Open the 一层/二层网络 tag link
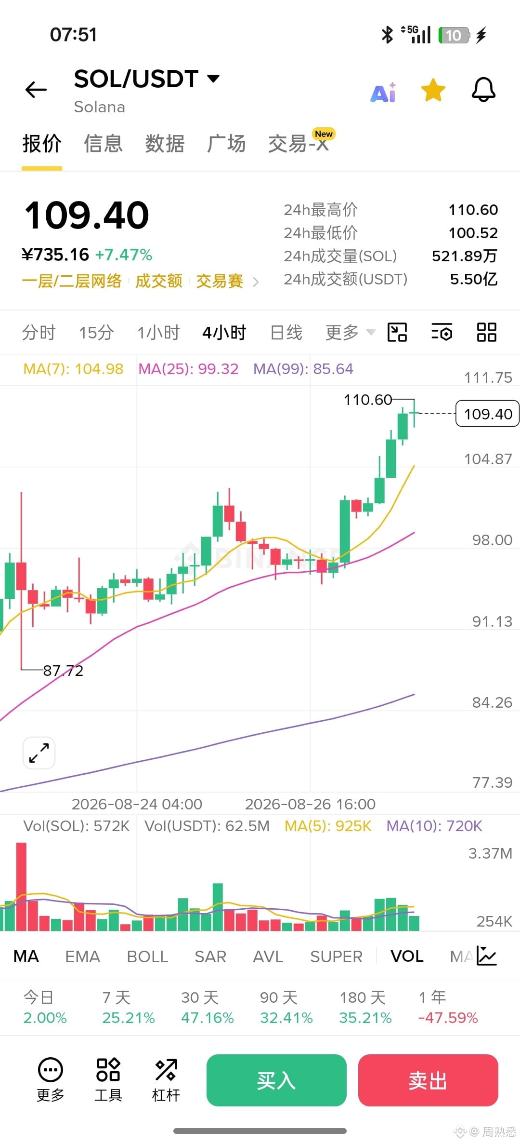The image size is (520, 1144). (72, 281)
